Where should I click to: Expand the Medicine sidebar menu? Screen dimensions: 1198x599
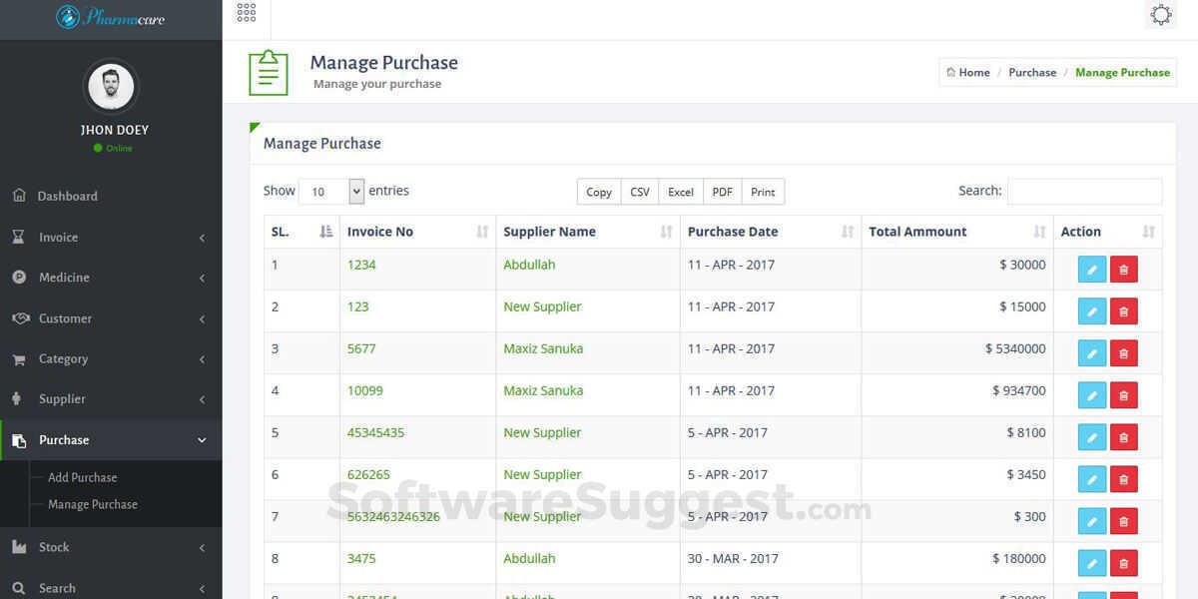(110, 278)
